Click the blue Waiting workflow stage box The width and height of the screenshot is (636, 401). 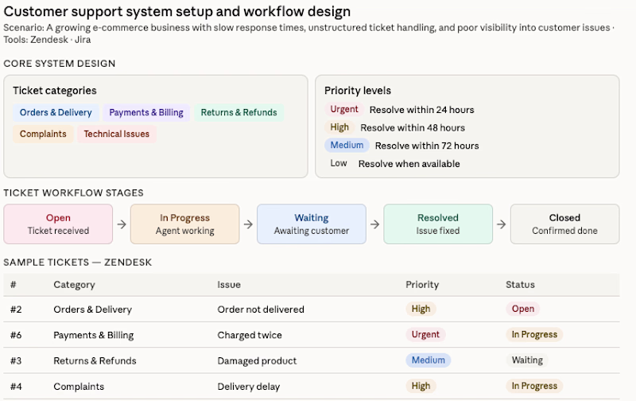pyautogui.click(x=311, y=224)
